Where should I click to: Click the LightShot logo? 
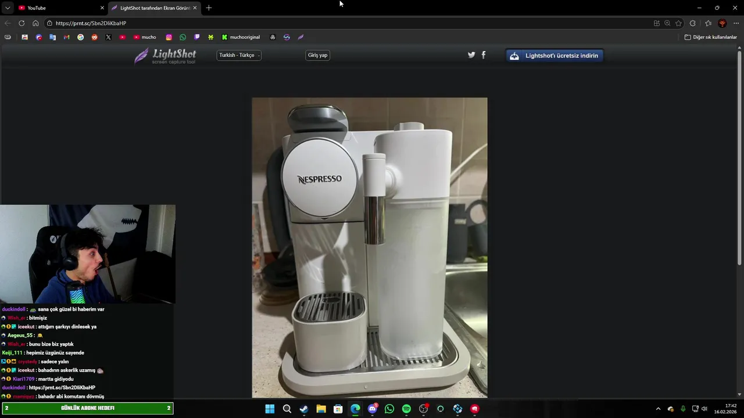coord(165,56)
